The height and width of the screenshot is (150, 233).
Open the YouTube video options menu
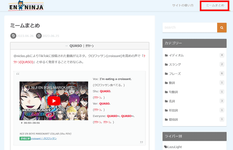(81, 87)
